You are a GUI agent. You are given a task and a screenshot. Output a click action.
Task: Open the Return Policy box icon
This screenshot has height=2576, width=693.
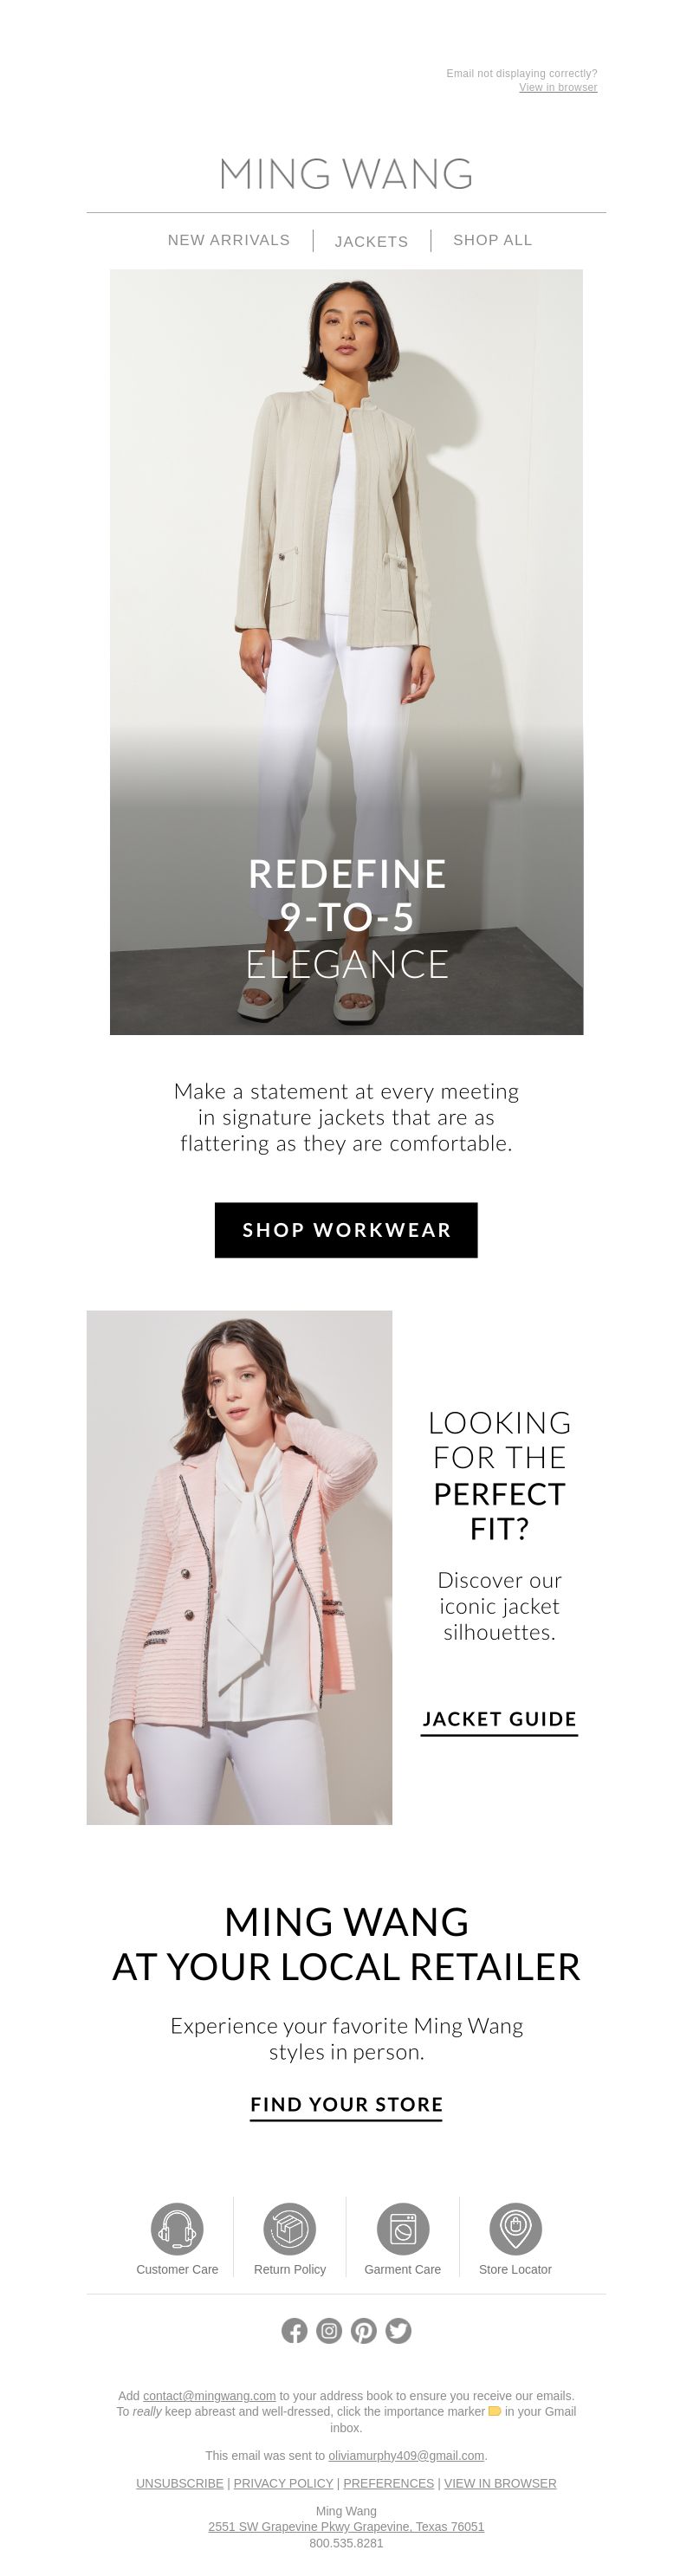290,2228
